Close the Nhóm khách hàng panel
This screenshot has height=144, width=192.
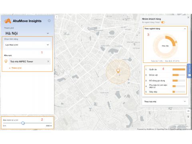(x=188, y=17)
